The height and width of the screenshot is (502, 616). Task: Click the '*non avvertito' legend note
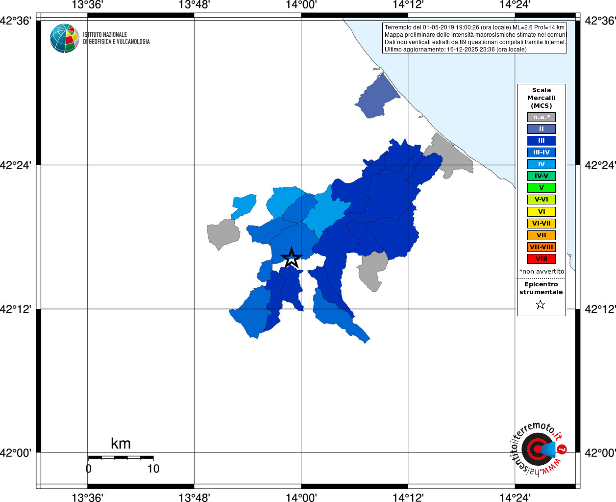click(x=542, y=272)
